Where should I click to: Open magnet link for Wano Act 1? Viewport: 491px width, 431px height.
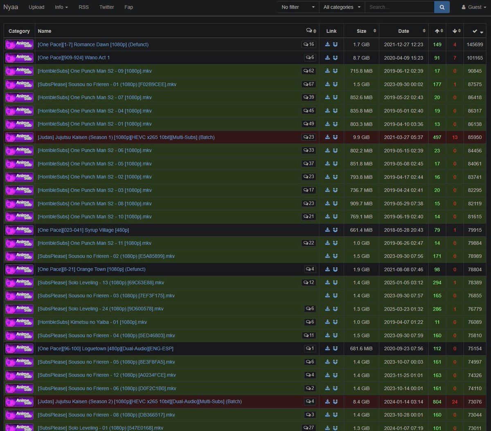(335, 58)
